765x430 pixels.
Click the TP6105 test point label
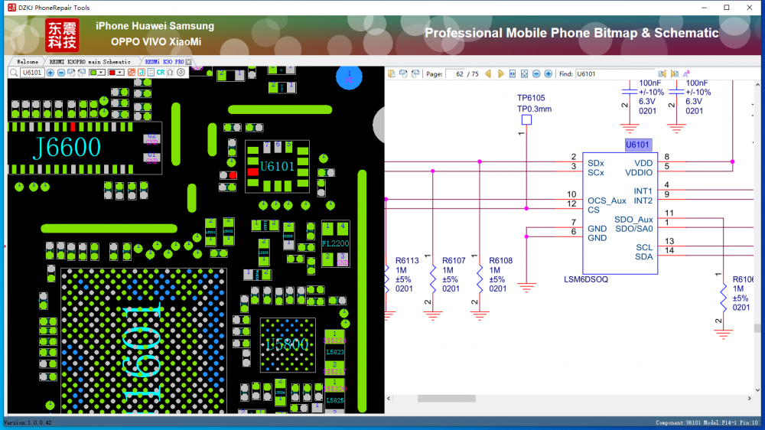(x=531, y=98)
